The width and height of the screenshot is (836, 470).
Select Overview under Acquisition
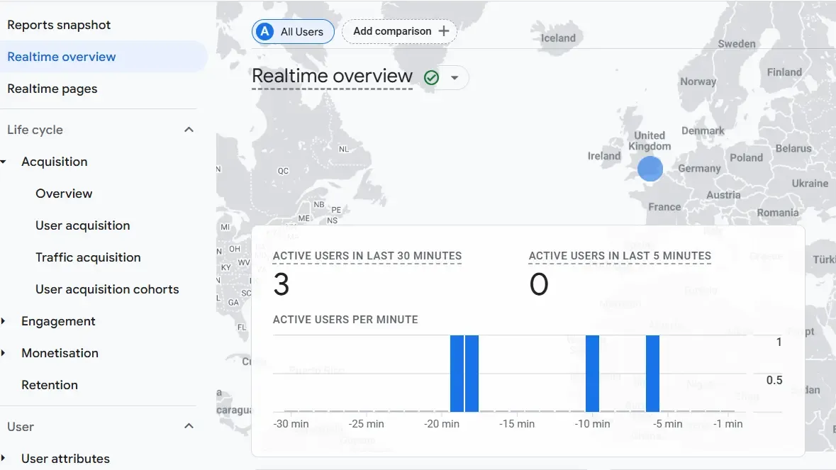(x=64, y=194)
